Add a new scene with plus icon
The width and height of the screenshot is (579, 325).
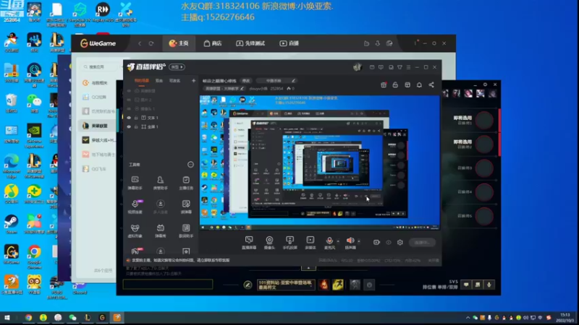pos(193,80)
